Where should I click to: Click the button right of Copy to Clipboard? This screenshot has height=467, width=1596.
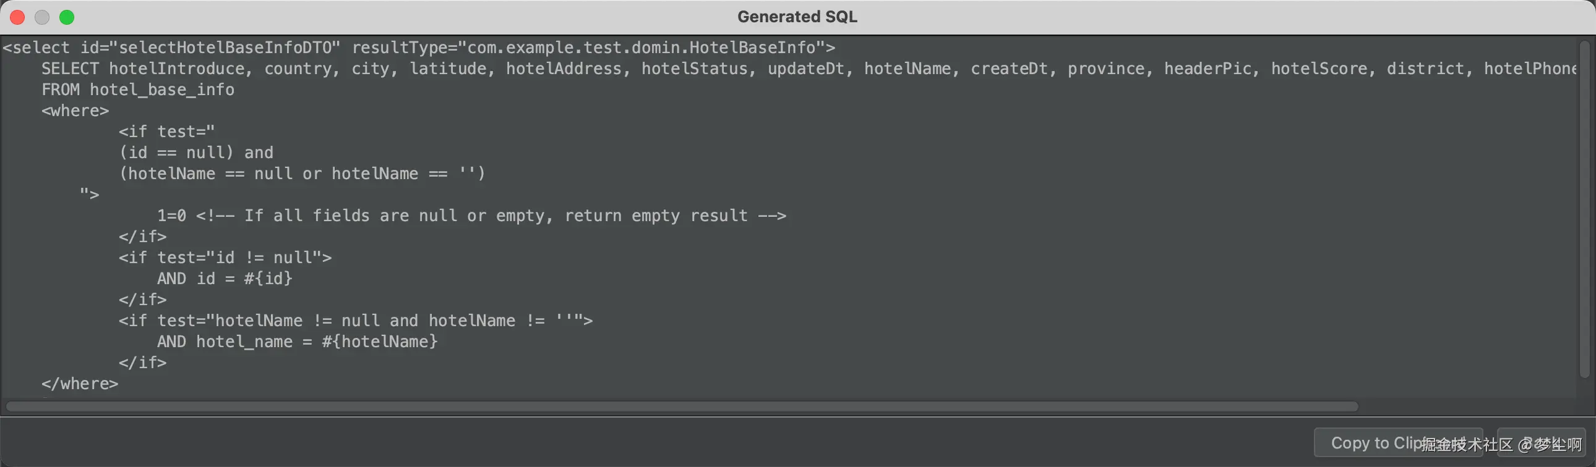click(1541, 443)
